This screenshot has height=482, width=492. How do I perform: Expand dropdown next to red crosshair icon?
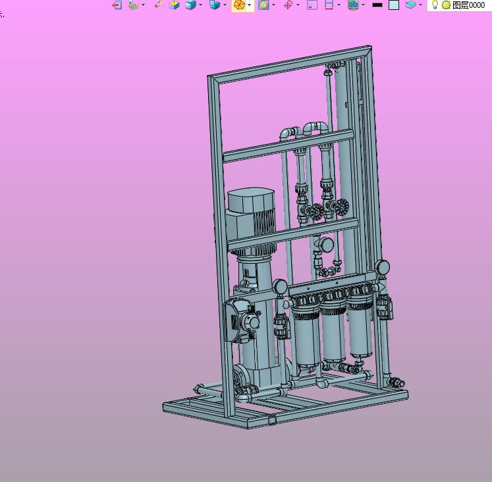coord(298,5)
